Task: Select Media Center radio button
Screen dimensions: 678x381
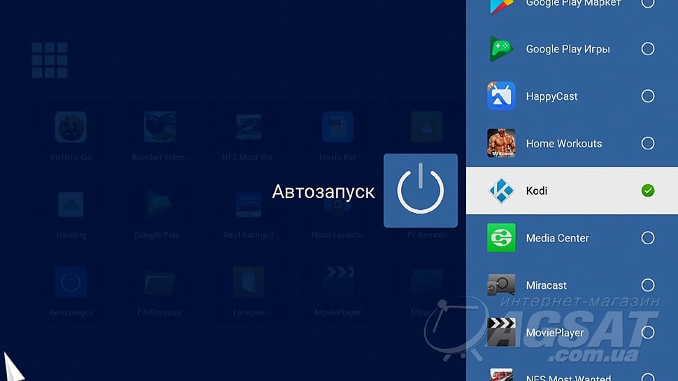Action: [648, 238]
